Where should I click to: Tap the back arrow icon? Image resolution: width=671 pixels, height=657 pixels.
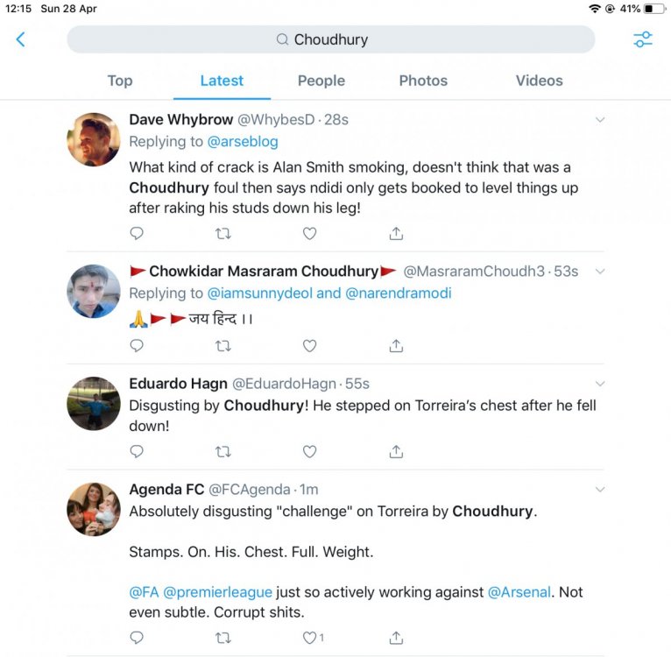(20, 39)
